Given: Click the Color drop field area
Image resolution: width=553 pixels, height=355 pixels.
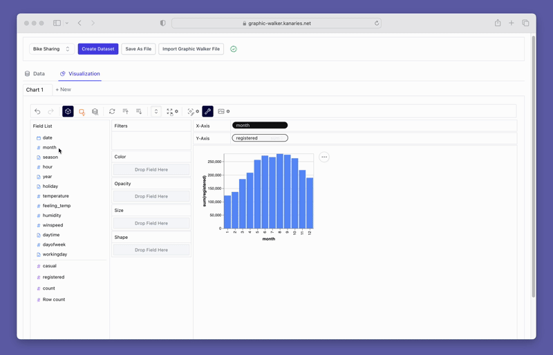Looking at the screenshot, I should click(151, 169).
